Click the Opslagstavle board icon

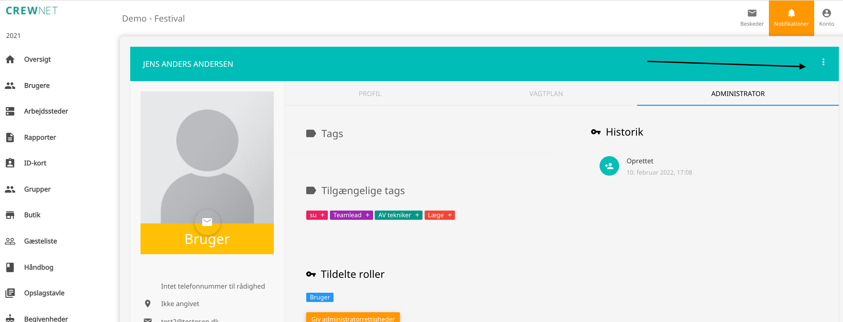click(10, 293)
